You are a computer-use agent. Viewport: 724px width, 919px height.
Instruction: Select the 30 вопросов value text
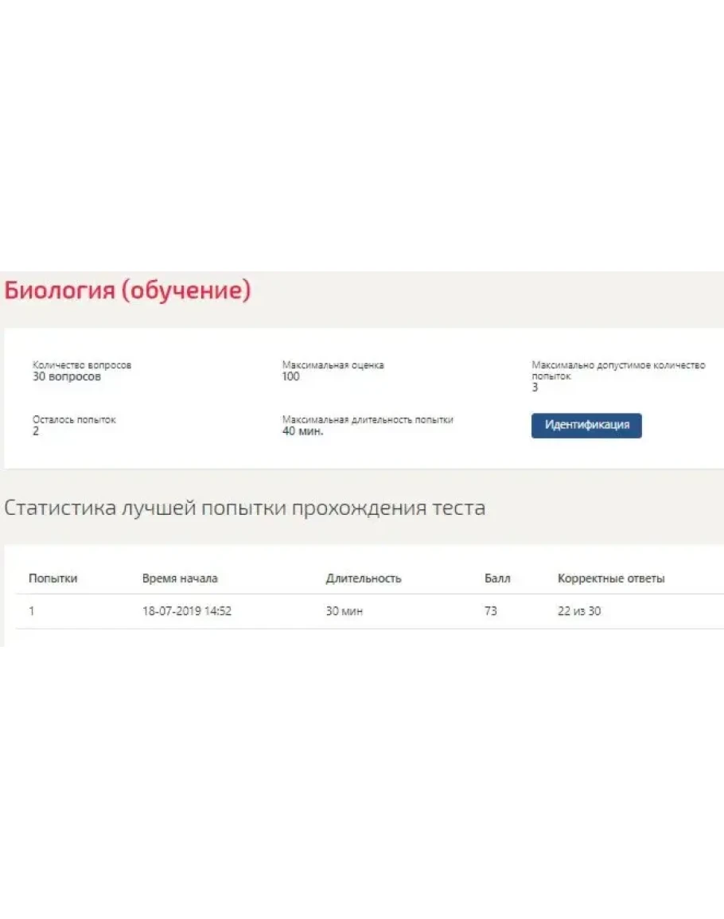coord(67,377)
